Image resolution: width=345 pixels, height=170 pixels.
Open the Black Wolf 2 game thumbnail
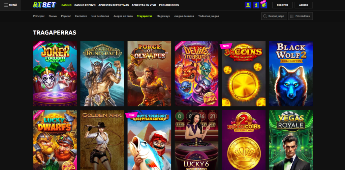(x=291, y=74)
